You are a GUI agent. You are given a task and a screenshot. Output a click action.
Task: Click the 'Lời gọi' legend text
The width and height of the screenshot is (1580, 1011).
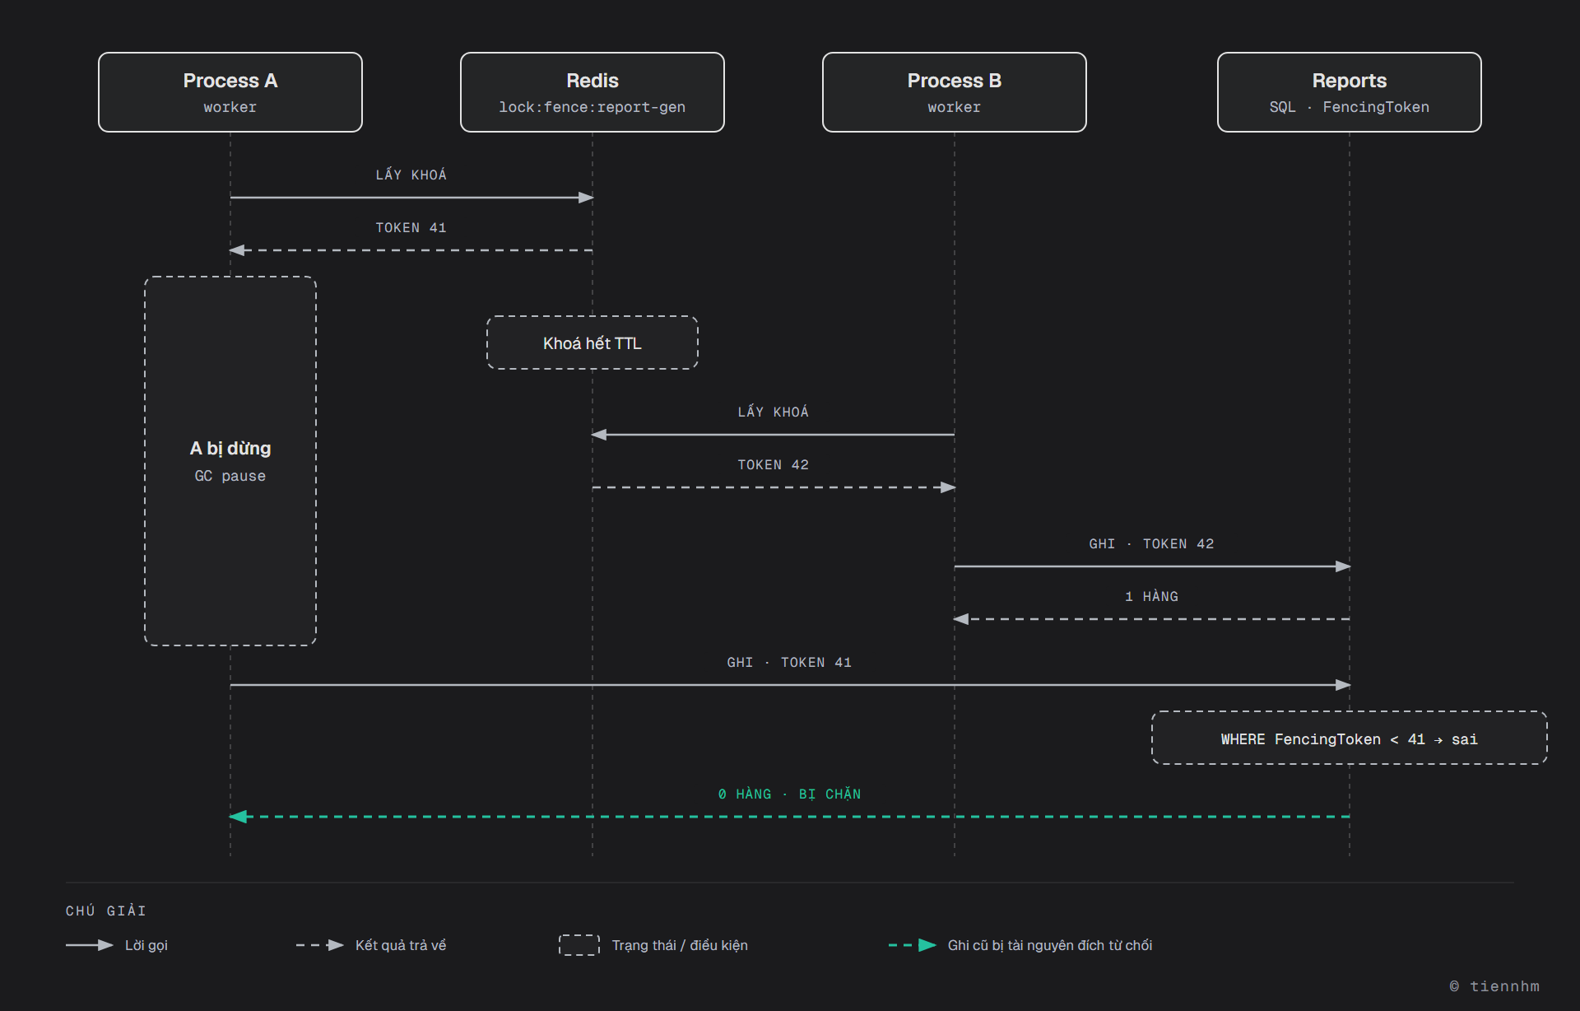tap(146, 945)
